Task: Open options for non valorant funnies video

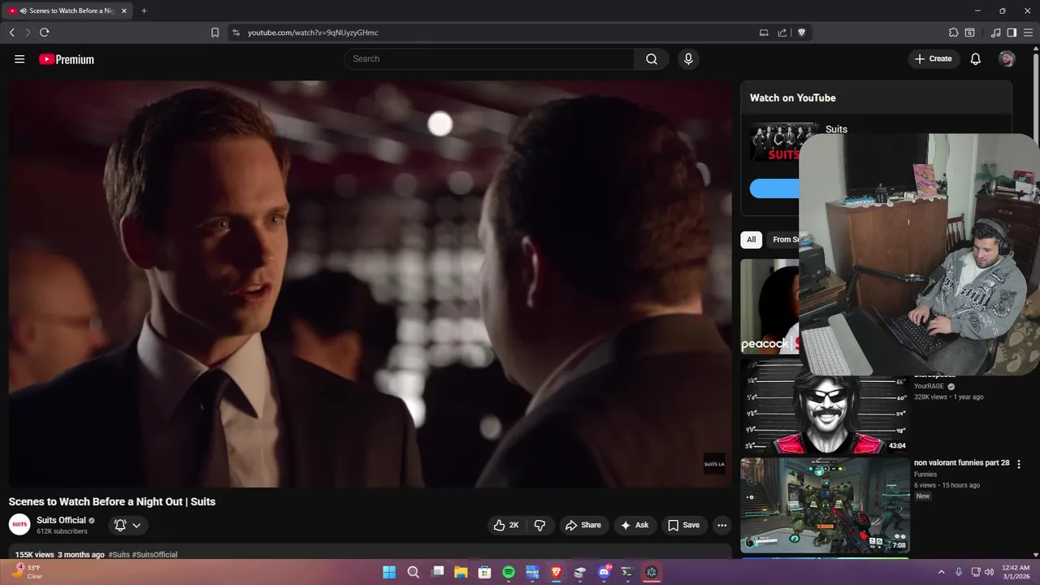Action: 1019,464
